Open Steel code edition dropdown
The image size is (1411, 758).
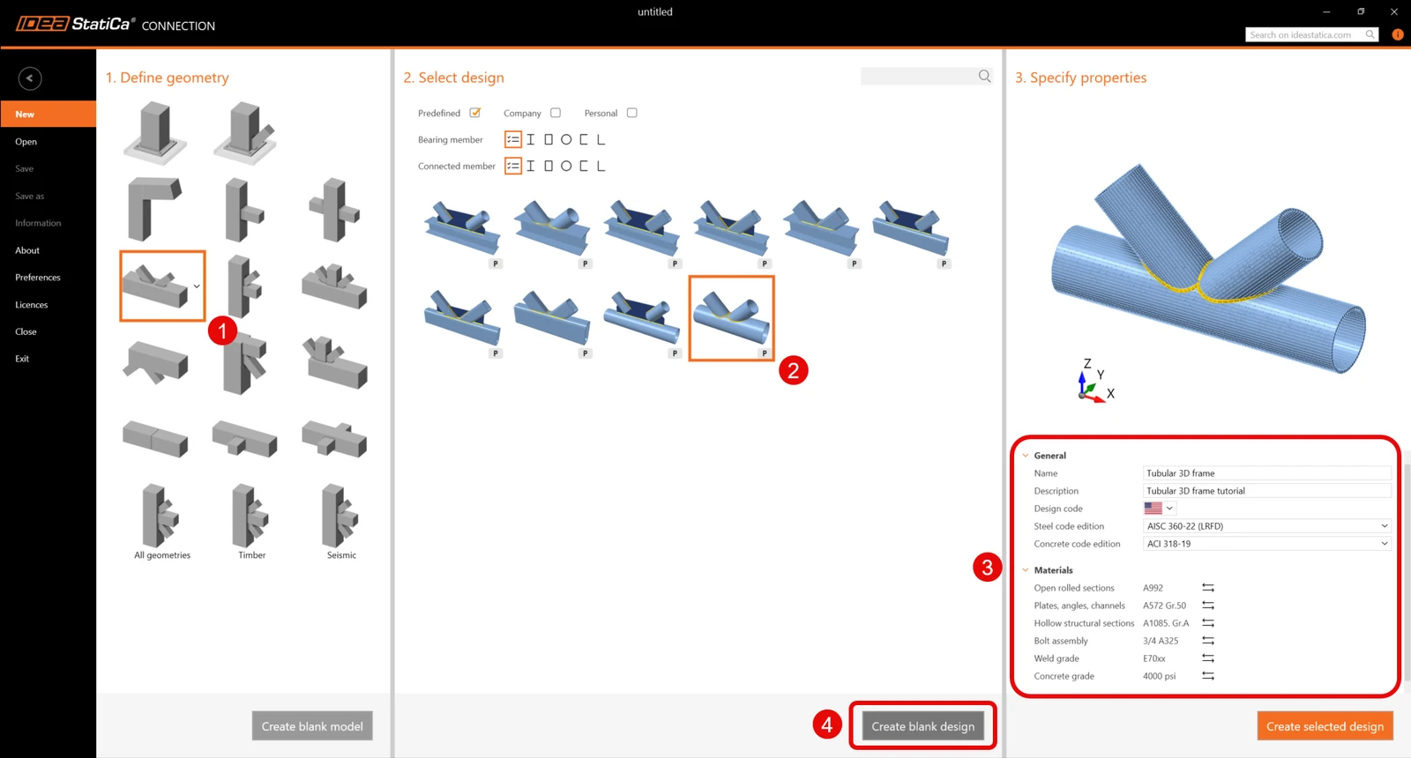[x=1267, y=526]
